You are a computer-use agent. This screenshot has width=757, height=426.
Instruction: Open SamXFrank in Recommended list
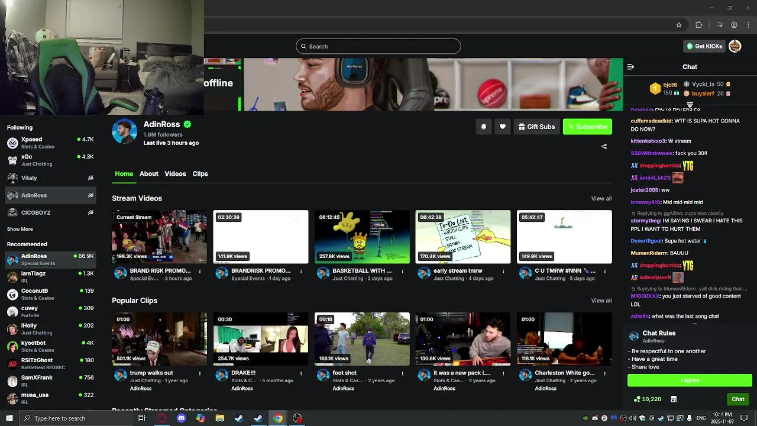tap(50, 380)
